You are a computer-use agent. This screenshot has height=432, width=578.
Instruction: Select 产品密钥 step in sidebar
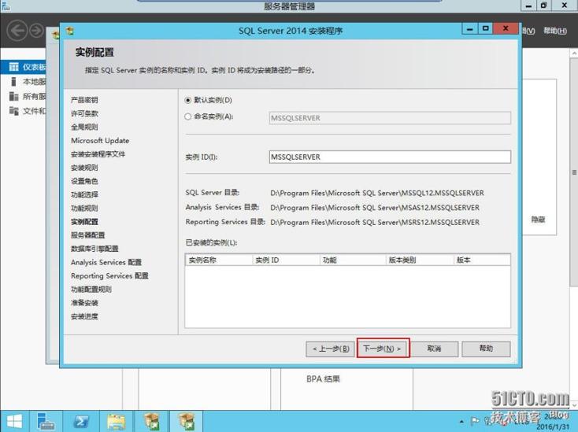click(84, 100)
